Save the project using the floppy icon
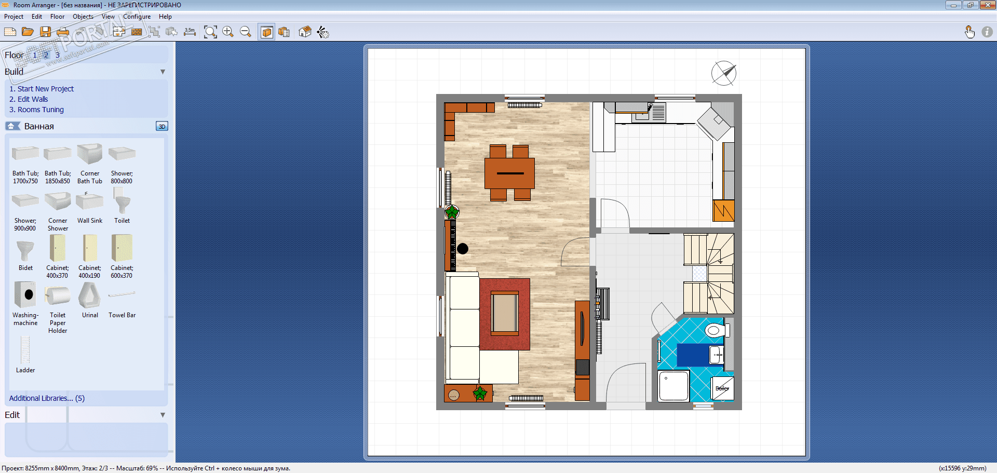Screen dimensions: 997x473 (x=46, y=32)
